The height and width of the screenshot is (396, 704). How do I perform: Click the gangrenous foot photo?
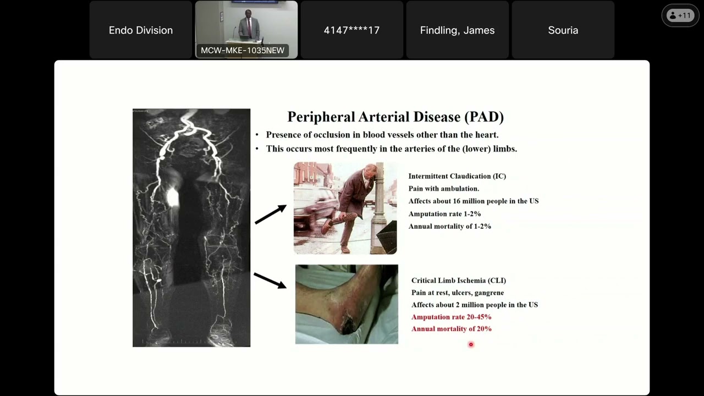tap(346, 304)
